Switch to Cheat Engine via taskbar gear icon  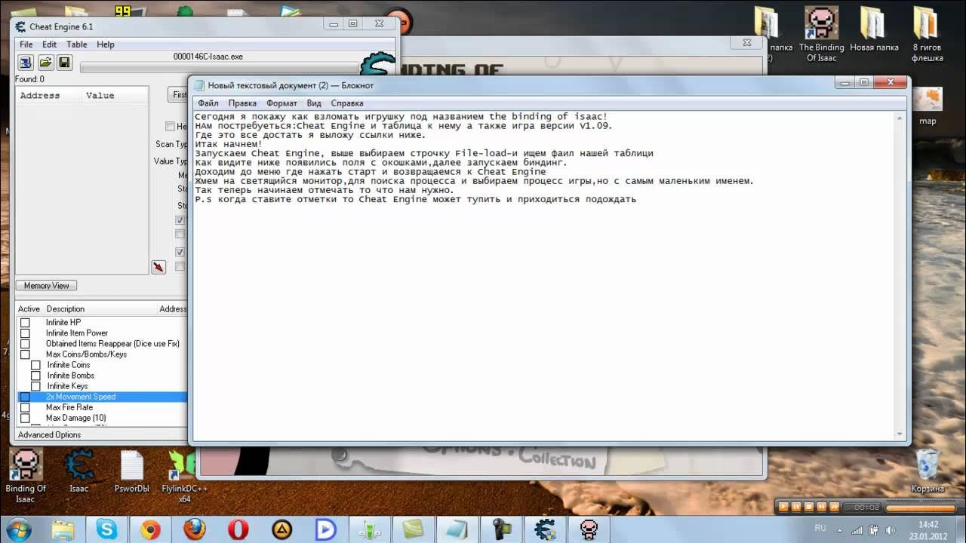click(x=545, y=529)
